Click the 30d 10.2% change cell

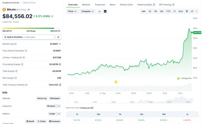[164, 120]
